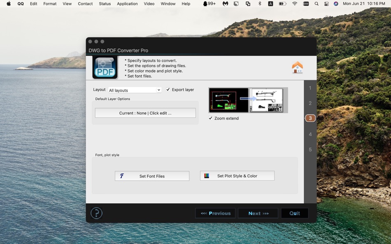
Task: Click the "Specify layouts to convert." text
Action: pyautogui.click(x=152, y=60)
